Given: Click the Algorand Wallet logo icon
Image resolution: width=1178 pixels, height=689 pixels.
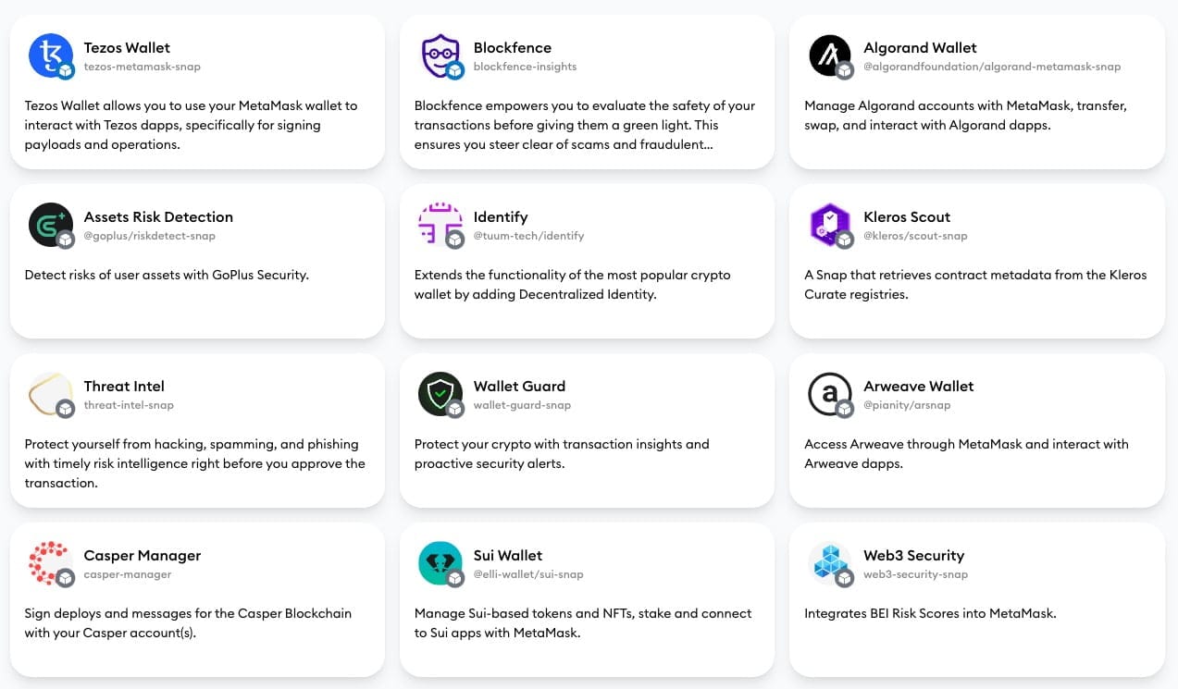Looking at the screenshot, I should coord(830,55).
